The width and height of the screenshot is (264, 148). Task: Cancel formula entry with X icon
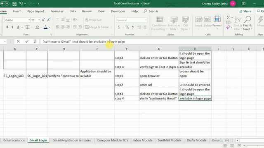pyautogui.click(x=18, y=42)
